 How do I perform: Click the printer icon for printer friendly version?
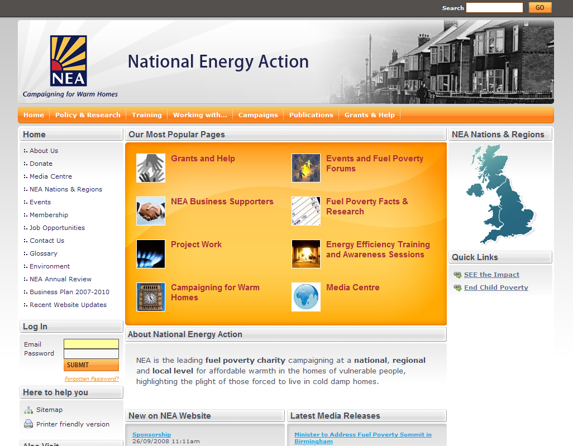[x=28, y=424]
